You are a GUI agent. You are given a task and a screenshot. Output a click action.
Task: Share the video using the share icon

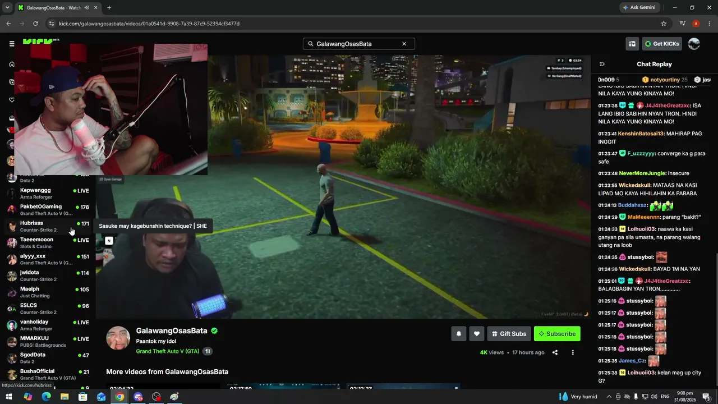click(555, 352)
